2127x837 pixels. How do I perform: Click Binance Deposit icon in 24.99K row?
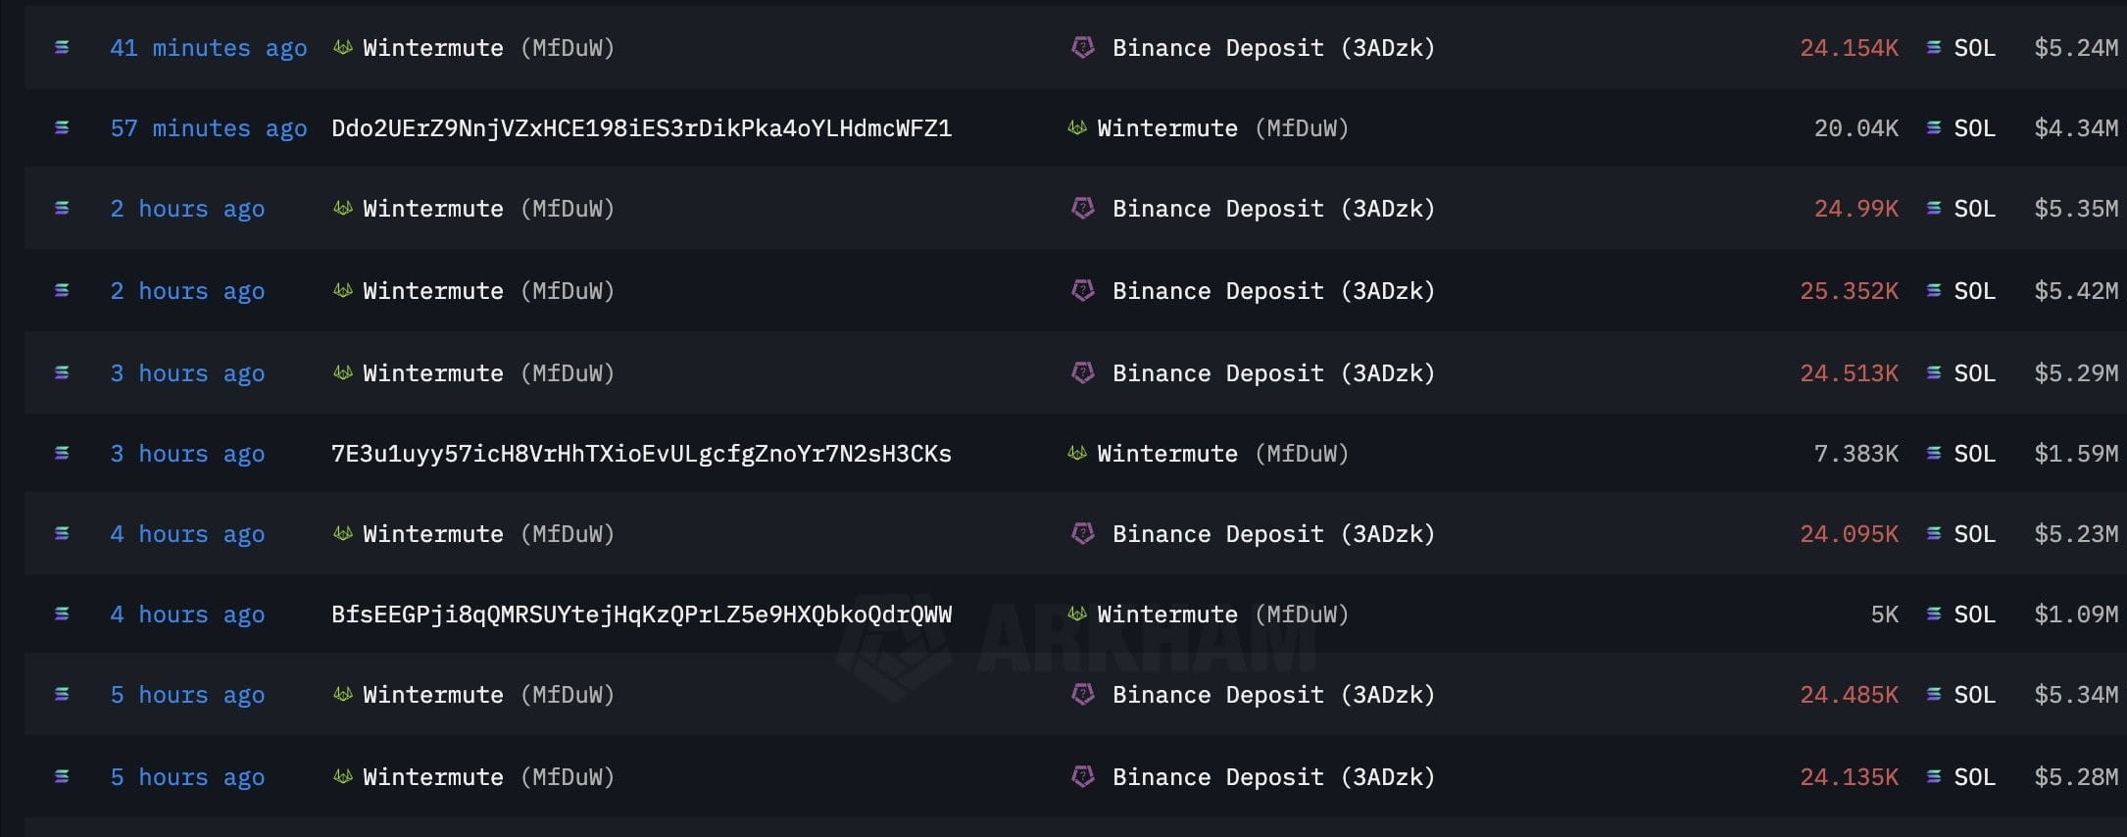point(1082,208)
